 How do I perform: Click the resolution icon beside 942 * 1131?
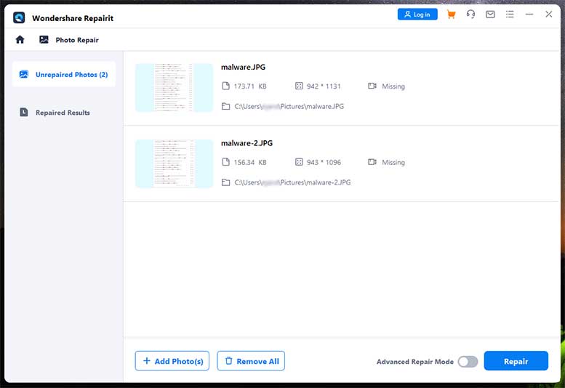coord(299,86)
